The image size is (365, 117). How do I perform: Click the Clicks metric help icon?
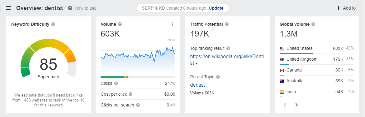(116, 84)
